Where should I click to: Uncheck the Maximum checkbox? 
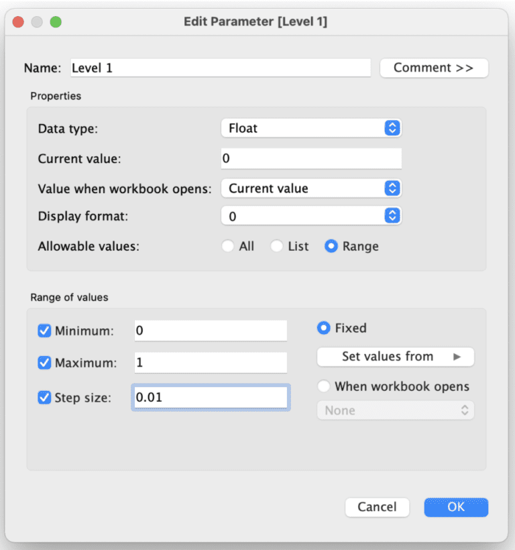(44, 363)
